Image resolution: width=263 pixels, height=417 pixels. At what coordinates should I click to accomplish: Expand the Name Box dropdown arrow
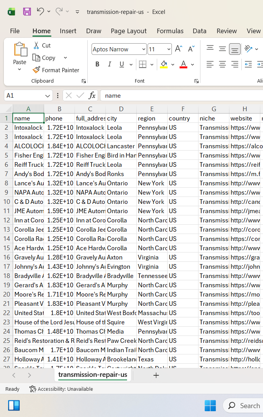point(48,96)
